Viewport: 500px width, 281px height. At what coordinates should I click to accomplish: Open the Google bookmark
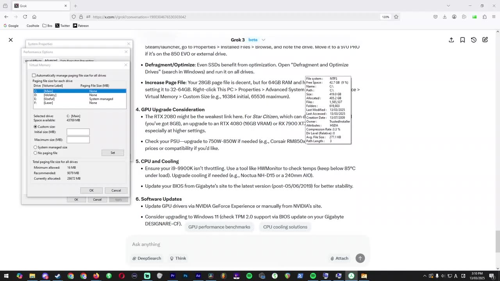tap(11, 26)
